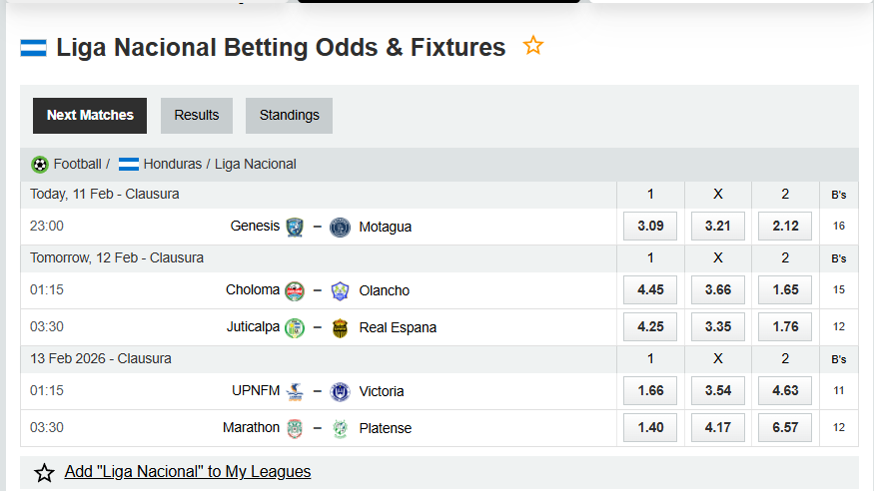This screenshot has height=491, width=874.
Task: Click the favorite star beside the page title
Action: pos(533,46)
